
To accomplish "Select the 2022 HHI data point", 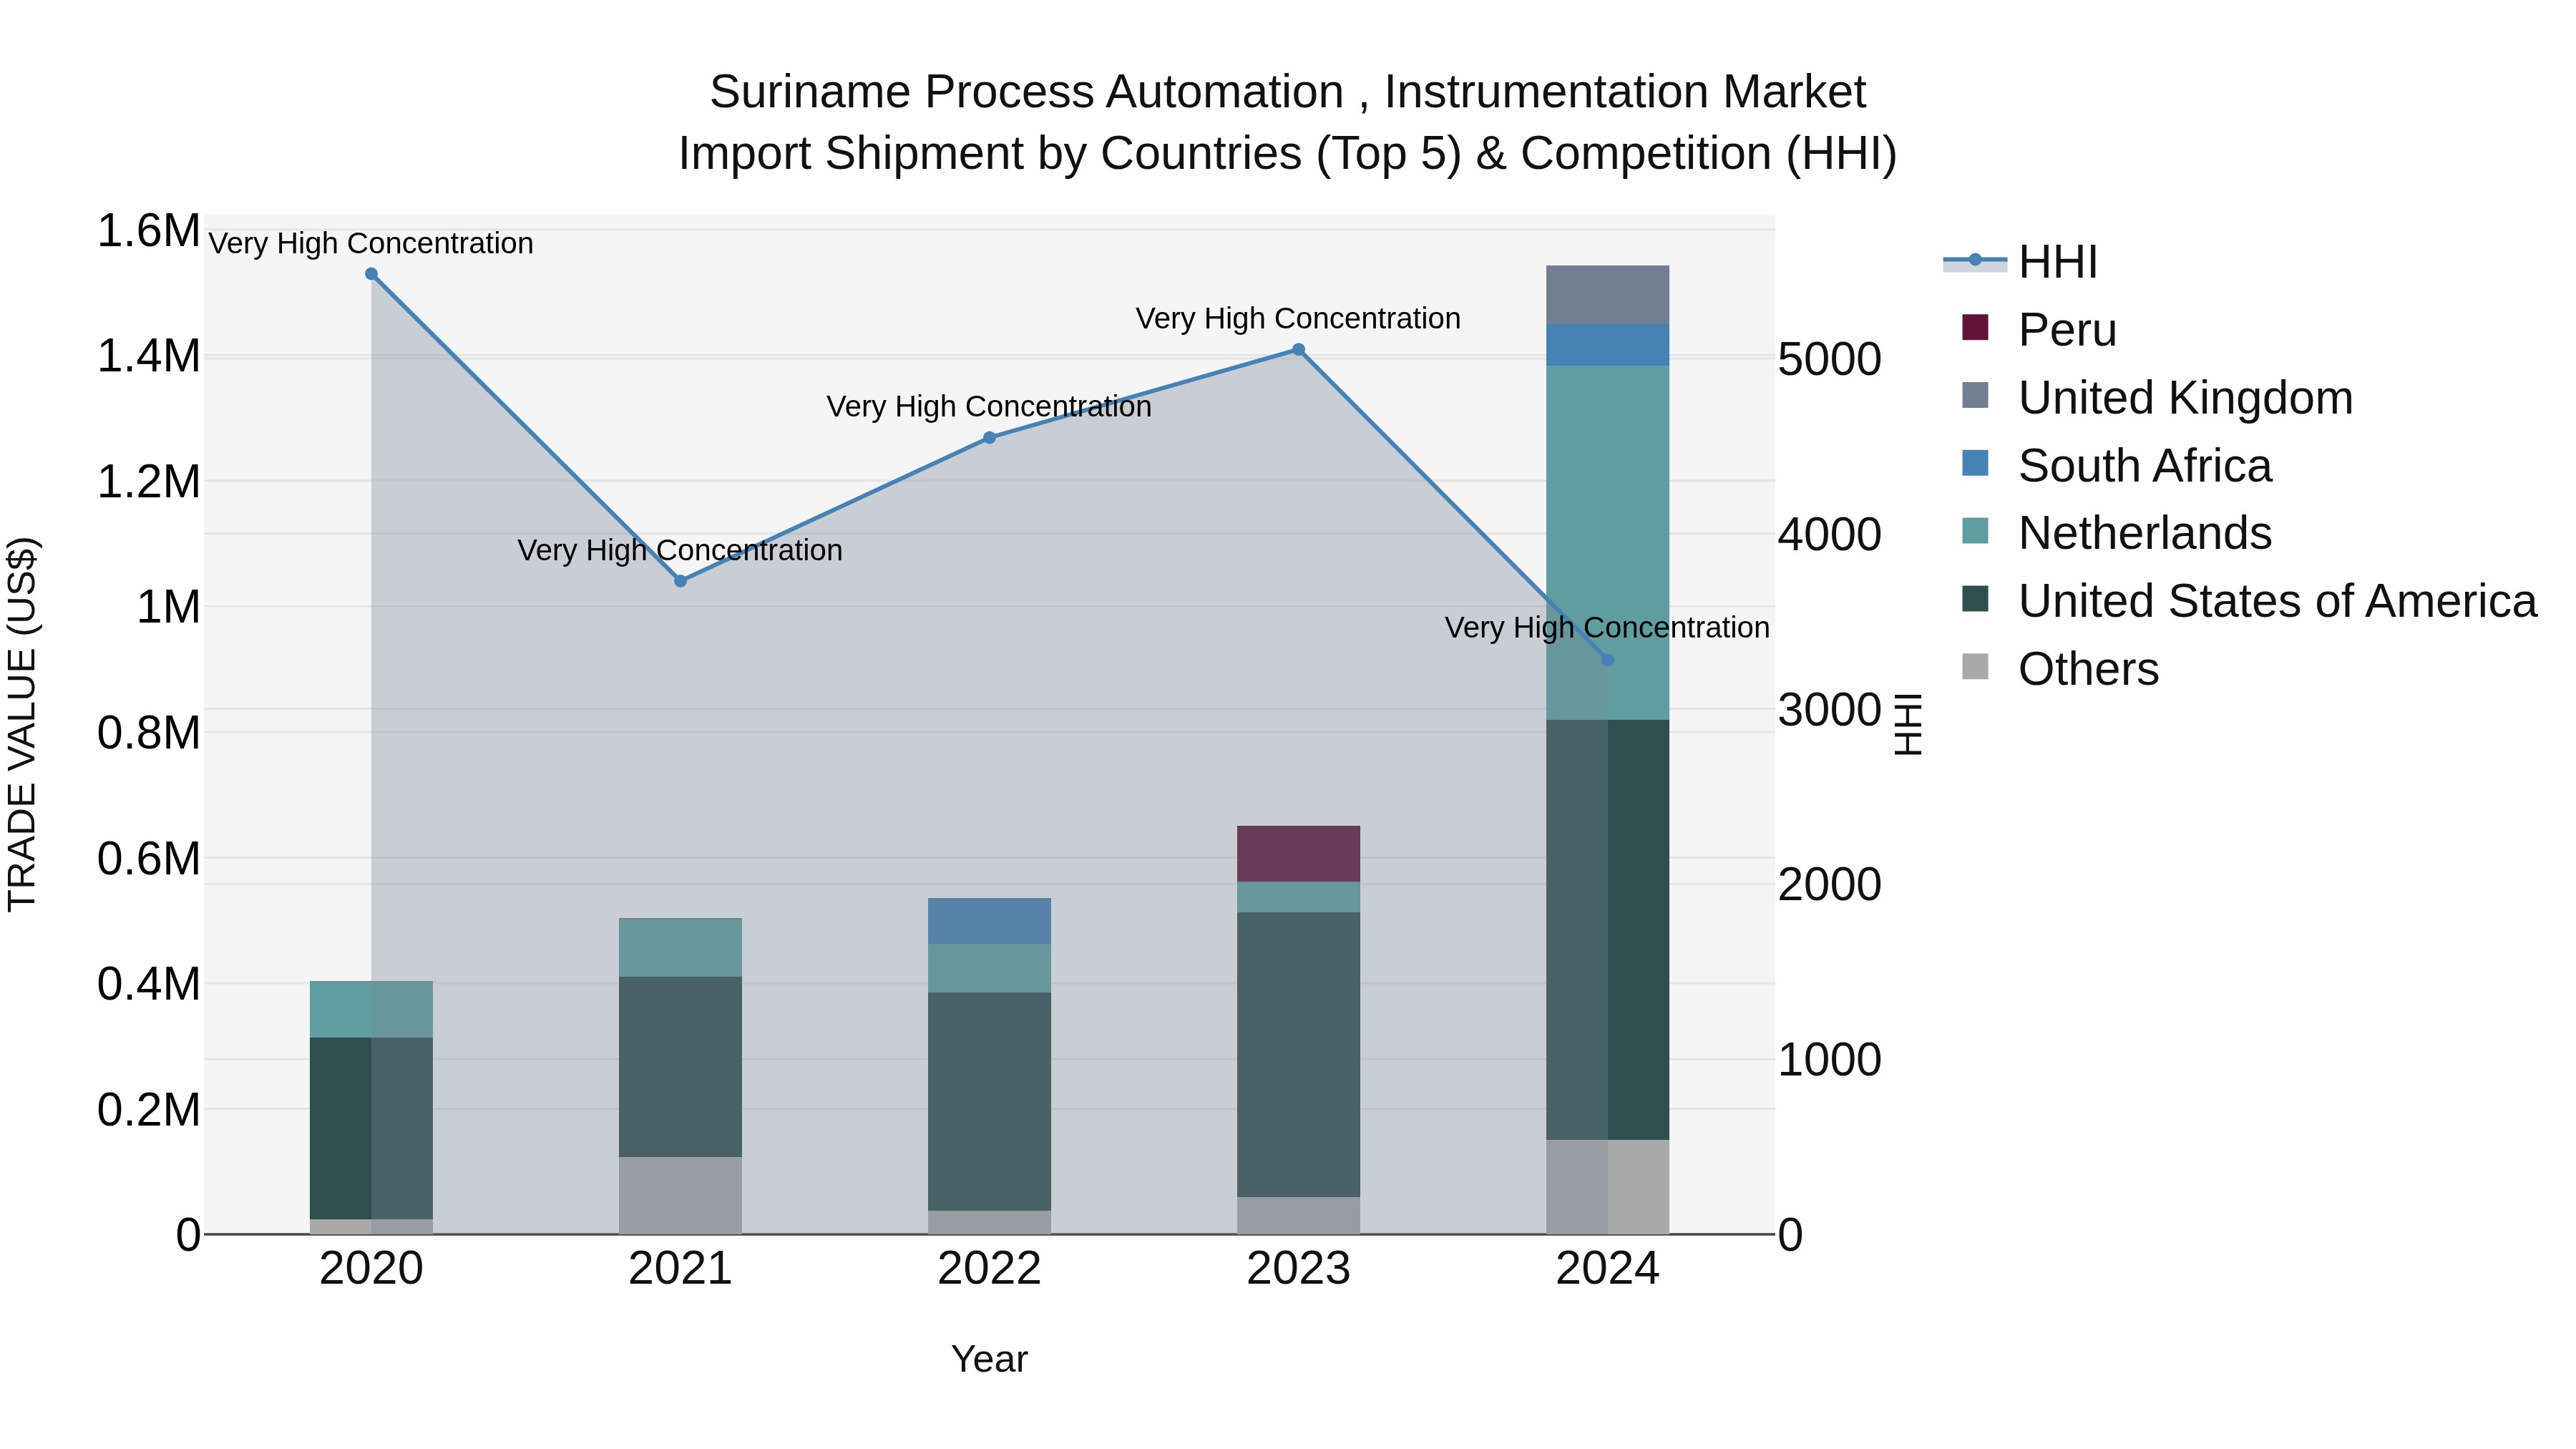I will pos(989,438).
